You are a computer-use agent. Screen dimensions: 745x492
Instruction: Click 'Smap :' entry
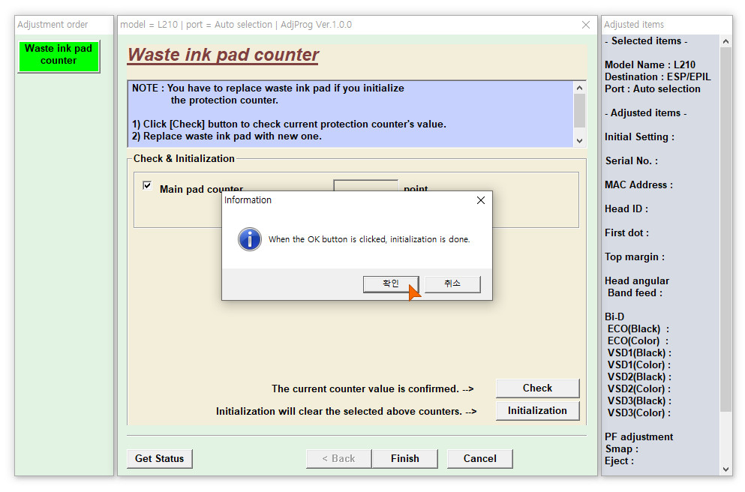(x=621, y=448)
